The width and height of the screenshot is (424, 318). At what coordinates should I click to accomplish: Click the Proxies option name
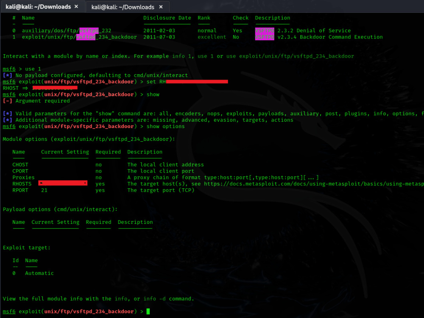23,177
